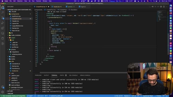This screenshot has height=97, width=173.
Task: Open next.config.js file
Action: tap(15, 85)
